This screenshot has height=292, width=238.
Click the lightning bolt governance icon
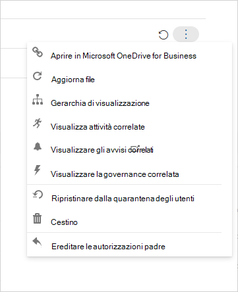[x=38, y=170]
